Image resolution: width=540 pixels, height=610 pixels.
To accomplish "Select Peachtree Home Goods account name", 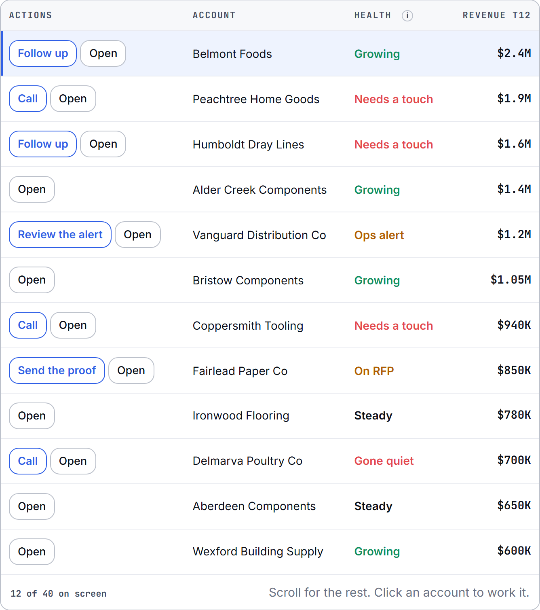I will [256, 99].
